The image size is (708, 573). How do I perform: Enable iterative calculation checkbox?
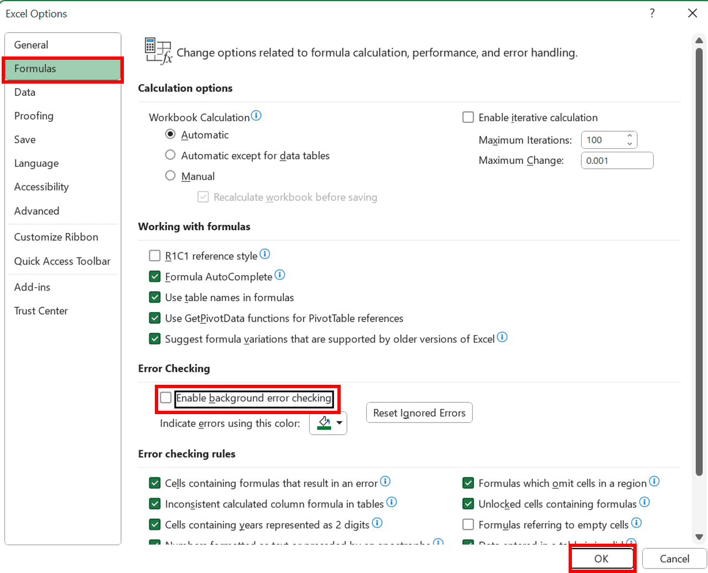click(x=468, y=117)
